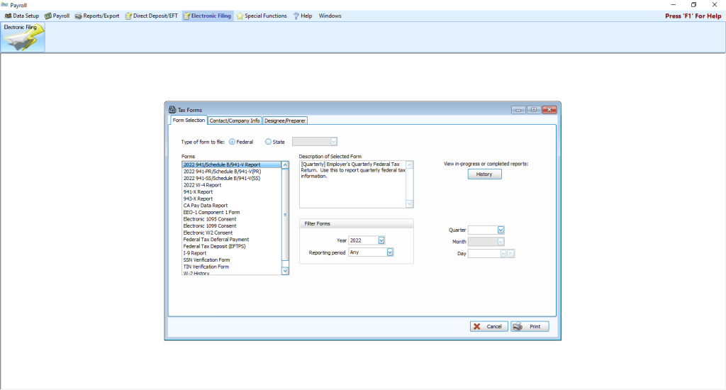Image resolution: width=726 pixels, height=390 pixels.
Task: Select the State form type radio button
Action: pyautogui.click(x=268, y=142)
